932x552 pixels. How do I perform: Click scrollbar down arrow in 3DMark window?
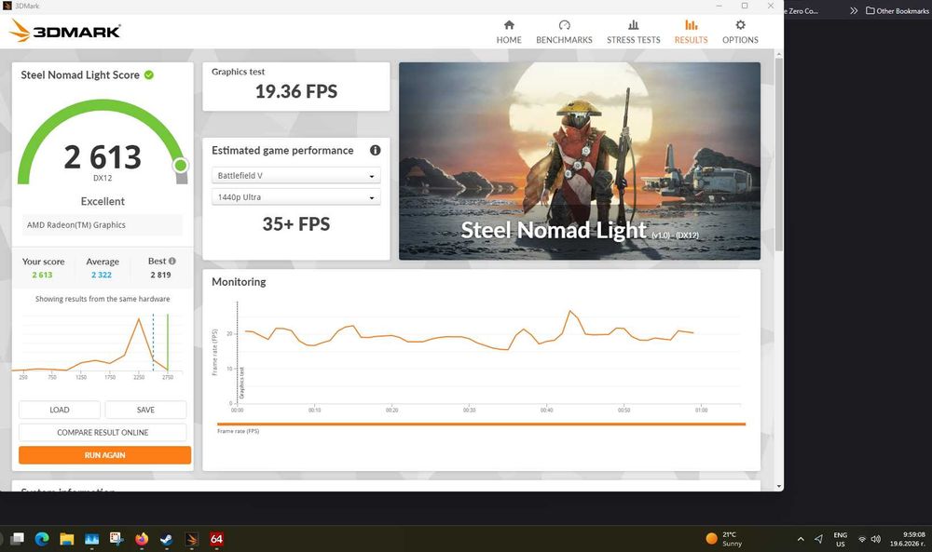click(778, 486)
